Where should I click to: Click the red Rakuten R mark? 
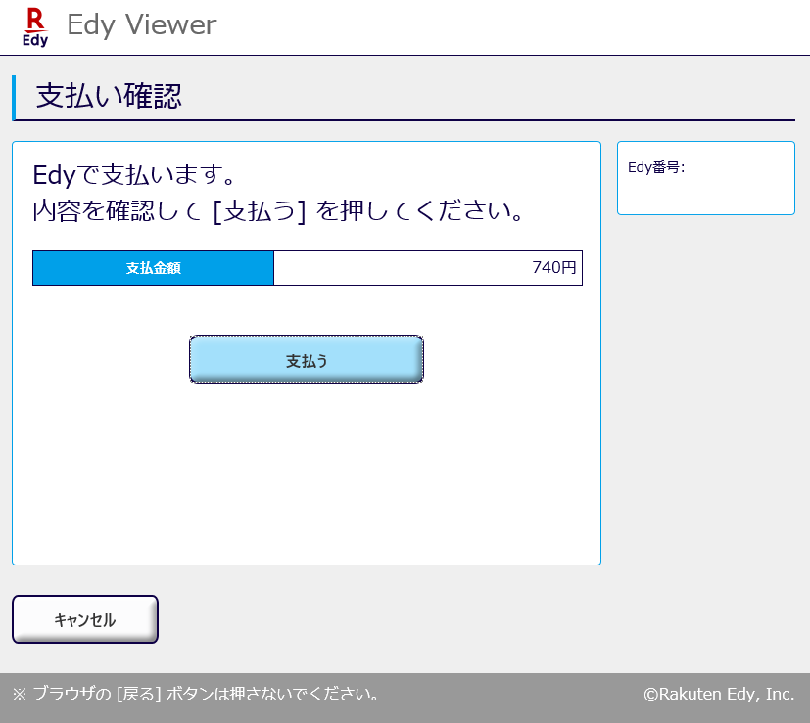pyautogui.click(x=35, y=18)
